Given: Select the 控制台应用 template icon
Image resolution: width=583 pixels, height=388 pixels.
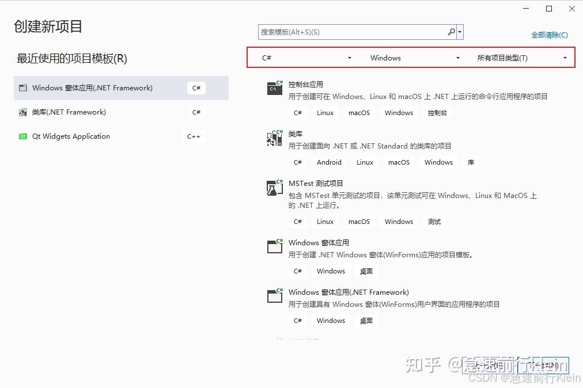Looking at the screenshot, I should (x=274, y=88).
